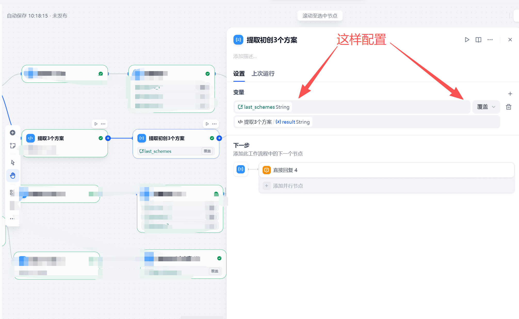Open bottom ellipsis menu in left toolbar

(12, 219)
